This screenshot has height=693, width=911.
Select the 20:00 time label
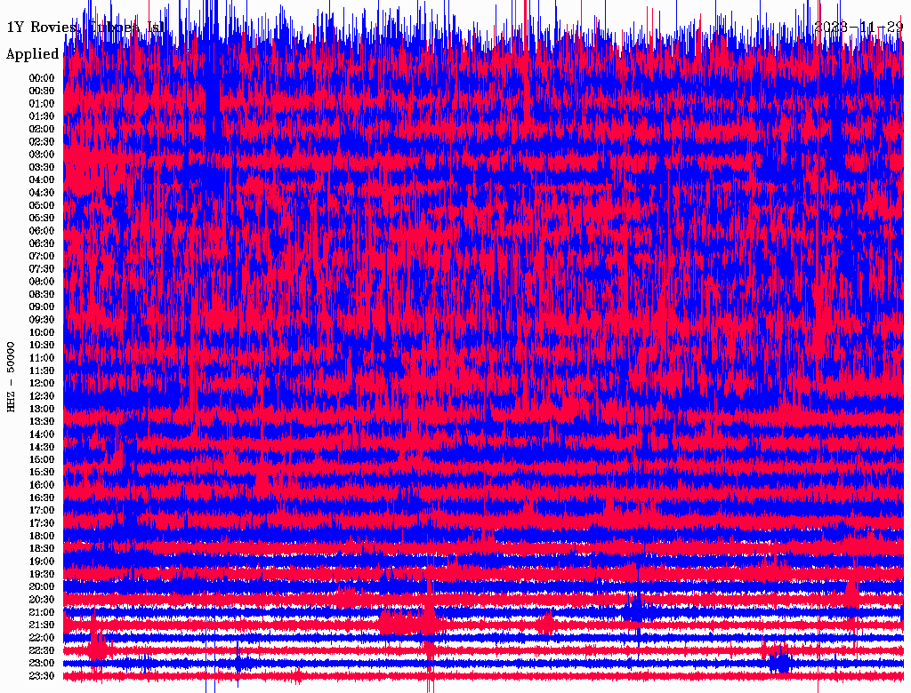click(x=42, y=587)
